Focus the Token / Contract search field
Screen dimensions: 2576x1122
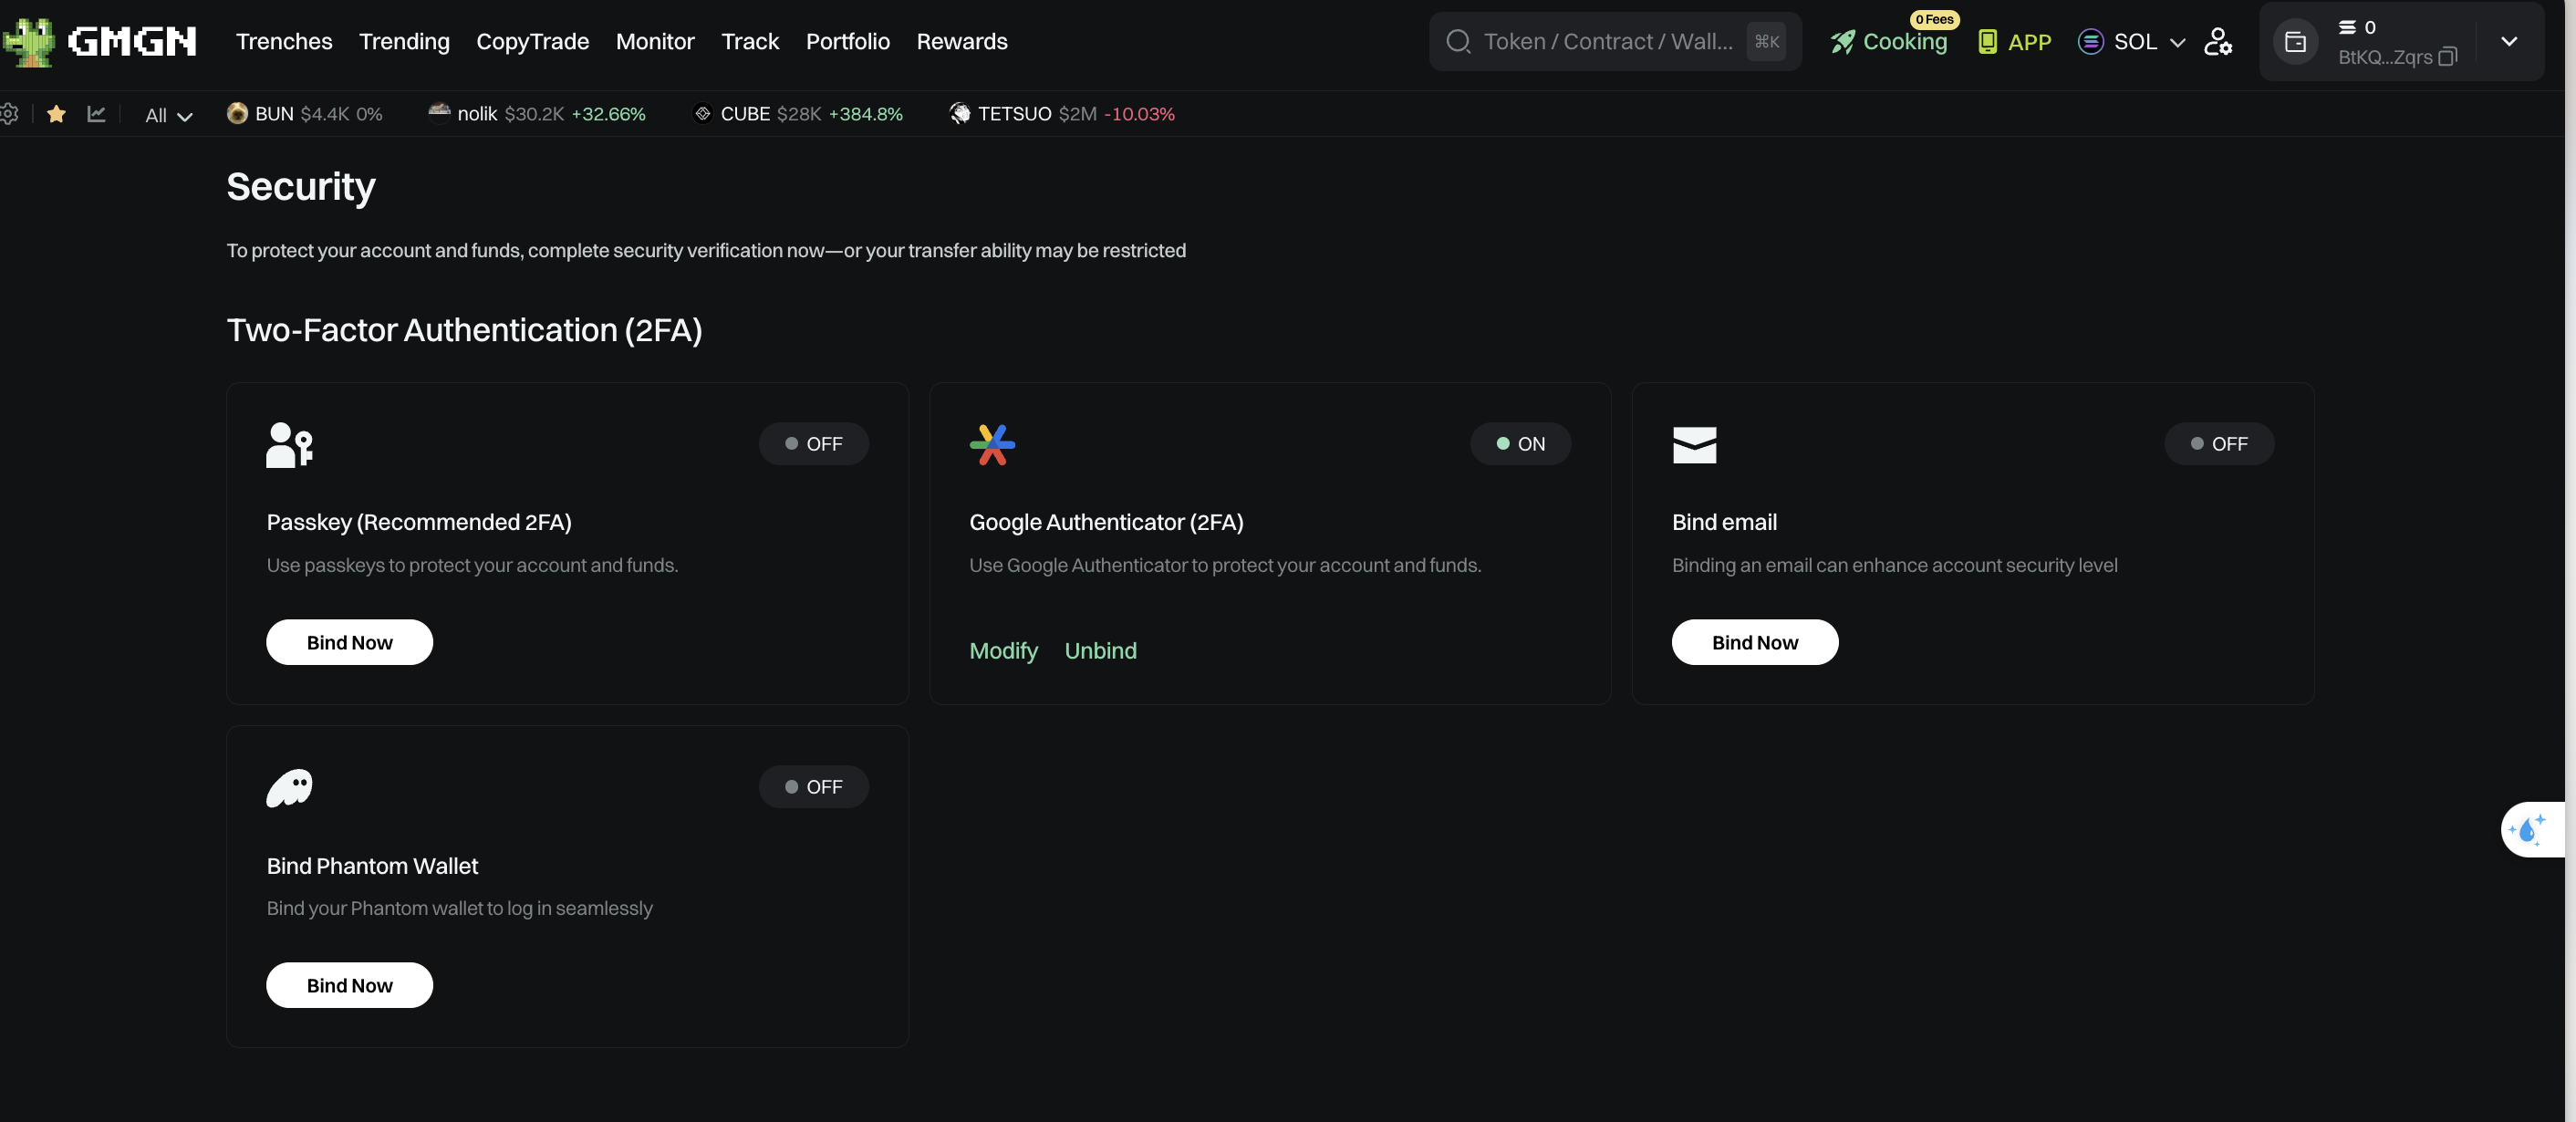(1606, 41)
